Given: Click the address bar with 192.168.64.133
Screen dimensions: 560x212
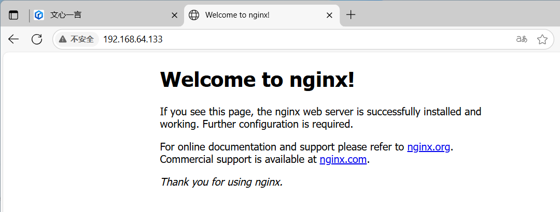Looking at the screenshot, I should pos(303,39).
